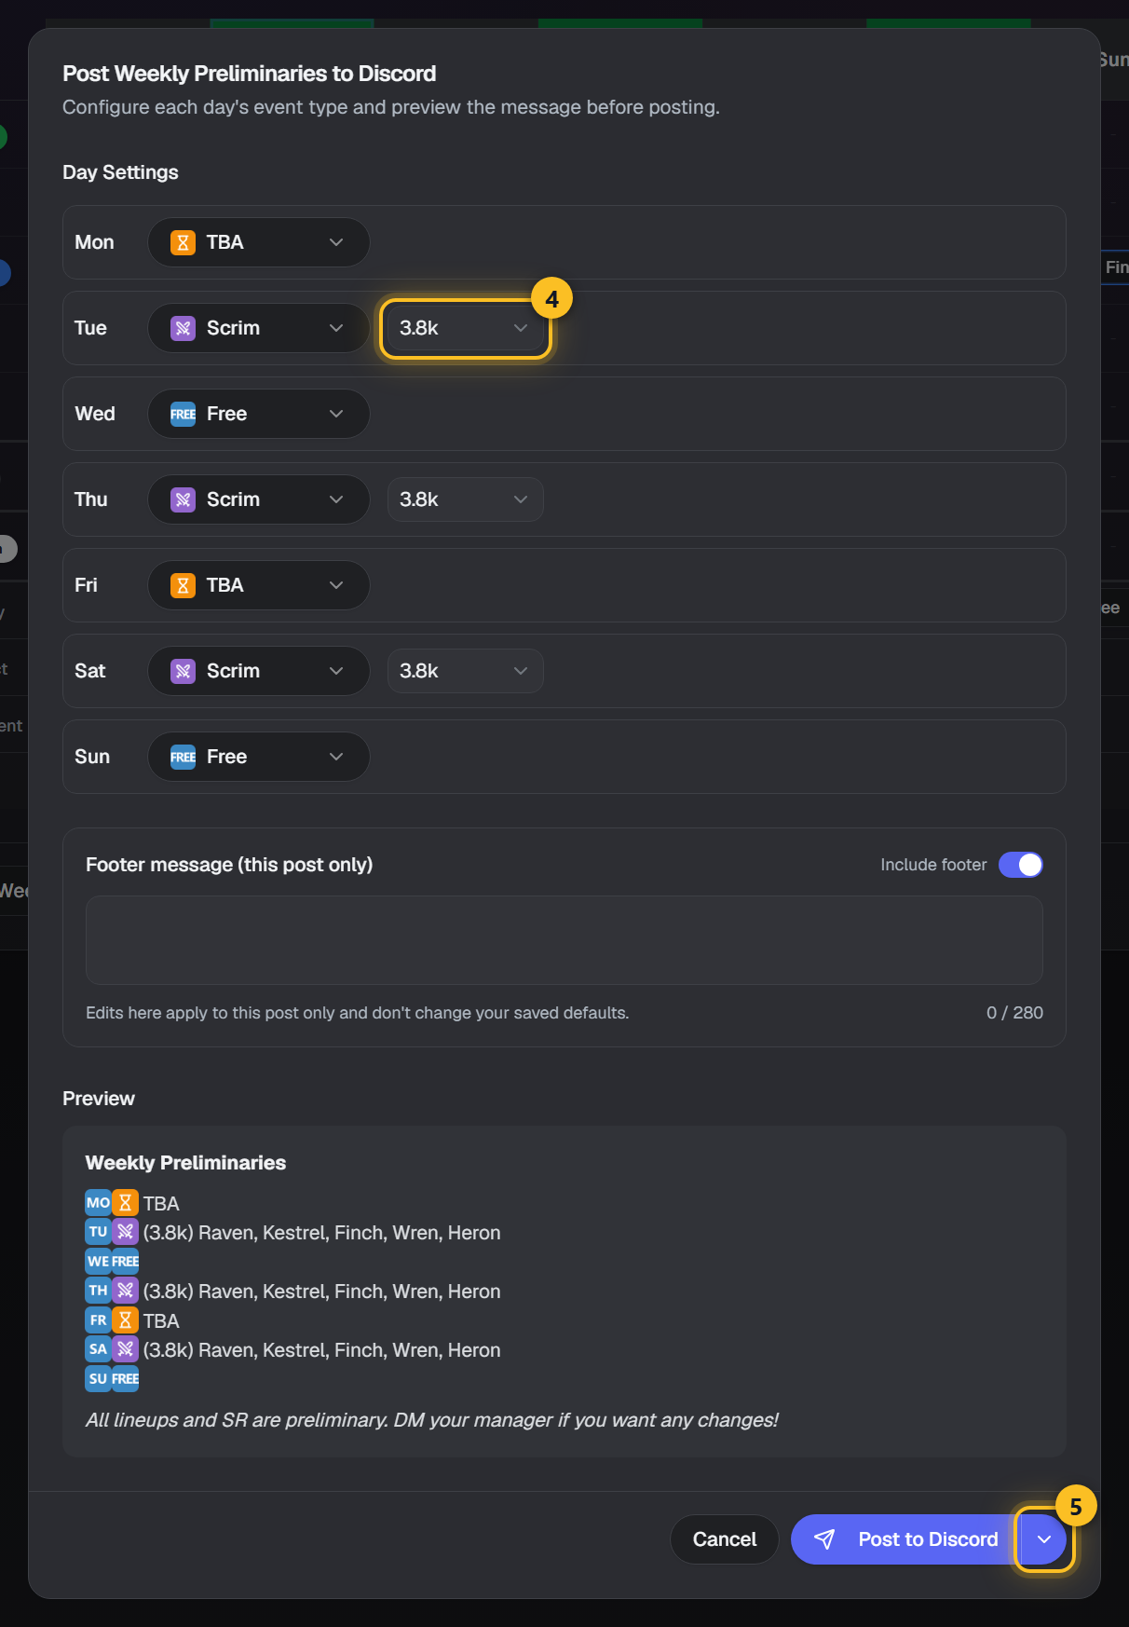
Task: Expand Post to Discord options arrow
Action: coord(1044,1539)
